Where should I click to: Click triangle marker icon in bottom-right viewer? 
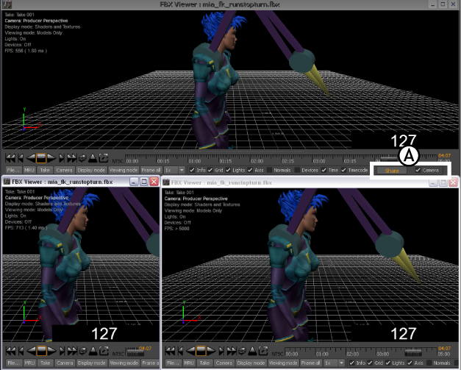(x=252, y=351)
